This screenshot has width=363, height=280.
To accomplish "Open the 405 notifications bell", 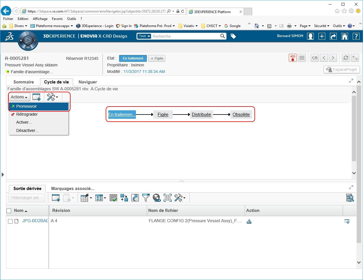I will 293,58.
